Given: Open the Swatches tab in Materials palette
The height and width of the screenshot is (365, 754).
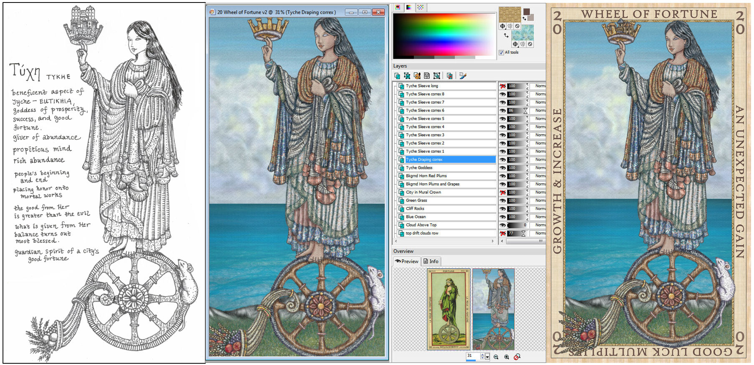Looking at the screenshot, I should coord(420,7).
